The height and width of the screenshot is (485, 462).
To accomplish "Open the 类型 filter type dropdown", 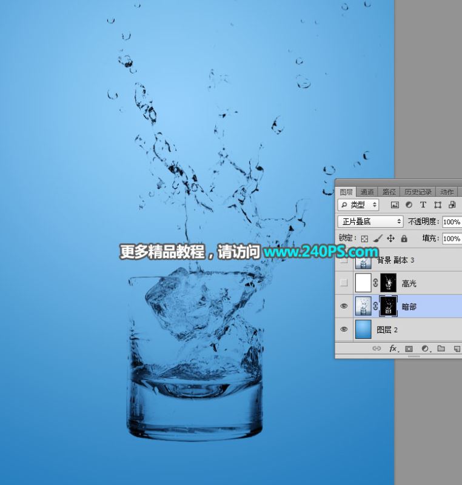I will pyautogui.click(x=358, y=205).
